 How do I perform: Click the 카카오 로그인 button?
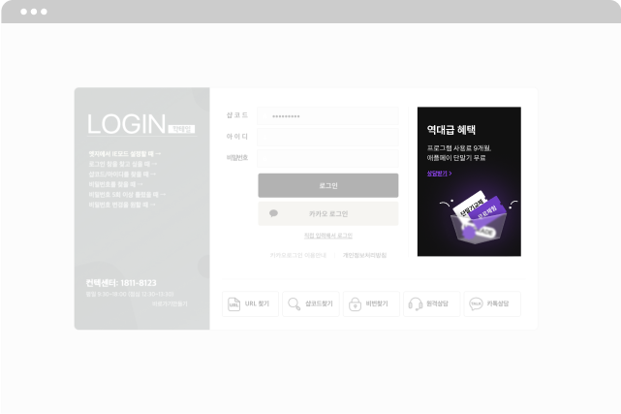327,213
